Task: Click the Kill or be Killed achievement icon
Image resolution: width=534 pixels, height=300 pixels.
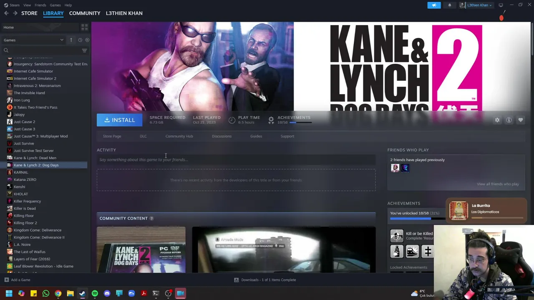Action: [x=397, y=235]
